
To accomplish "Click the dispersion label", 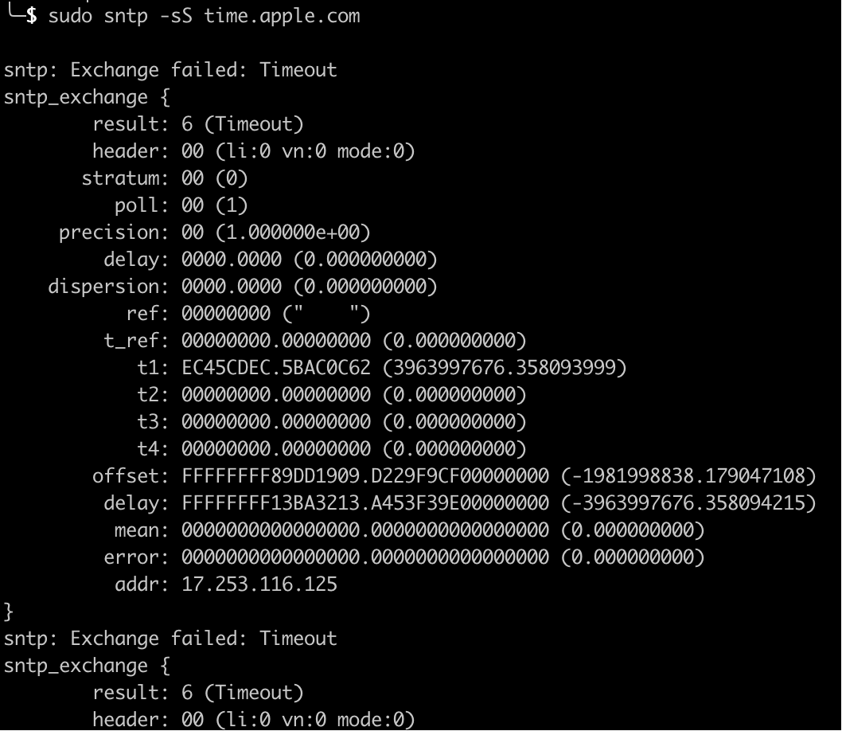I will click(x=108, y=287).
